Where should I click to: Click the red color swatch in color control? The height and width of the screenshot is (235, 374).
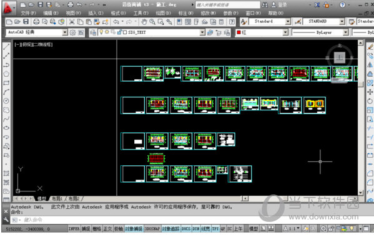[239, 32]
